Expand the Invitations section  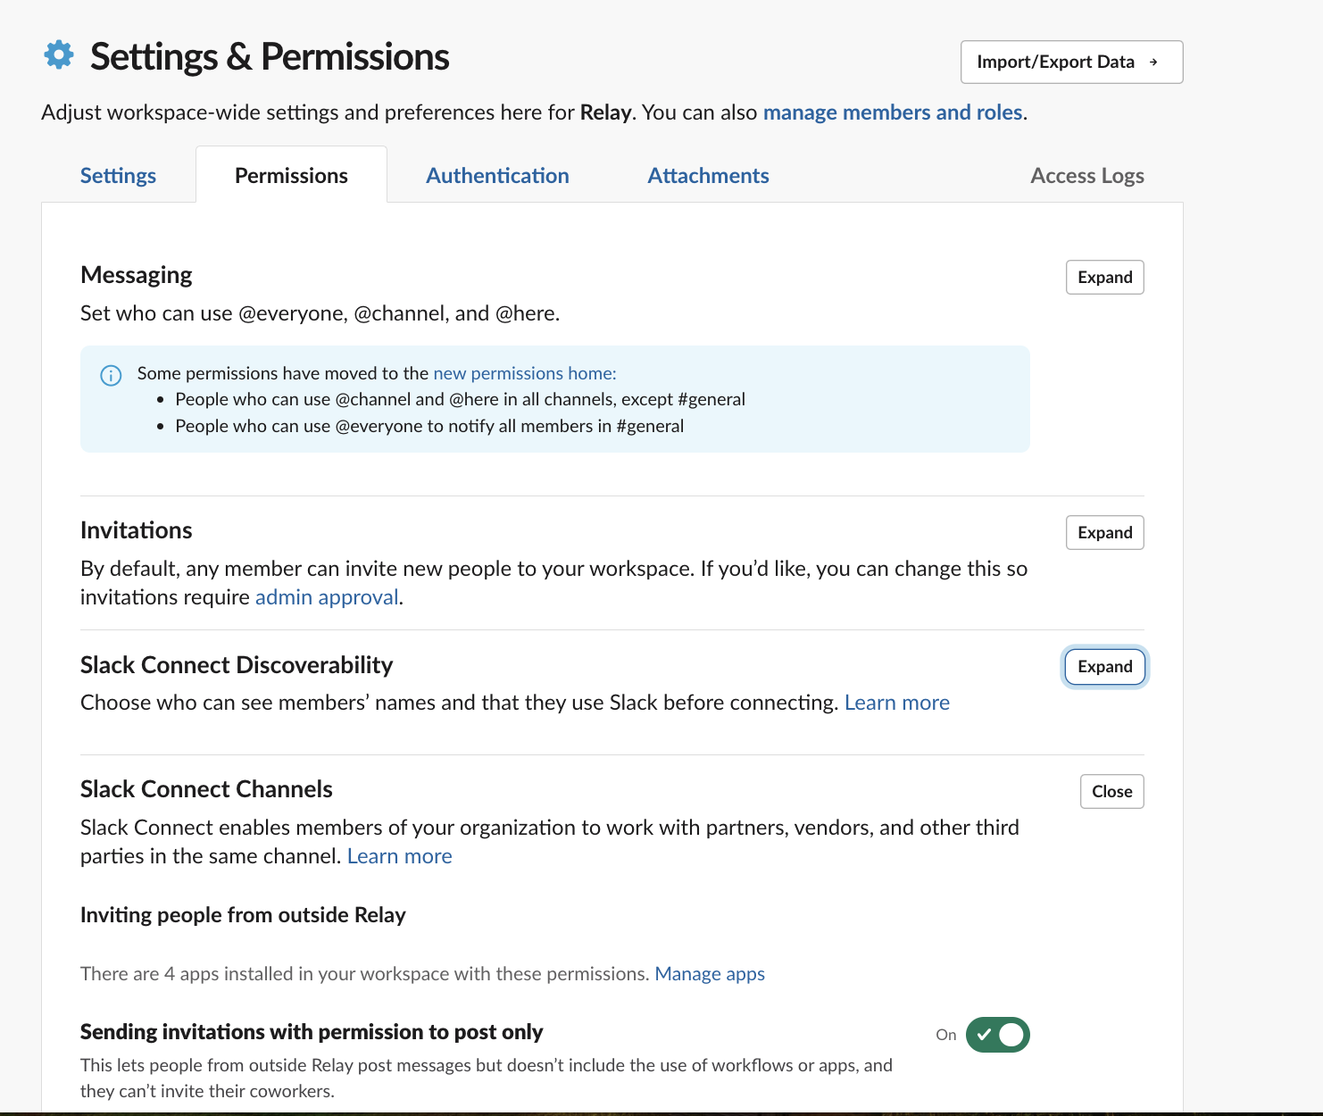click(1104, 532)
